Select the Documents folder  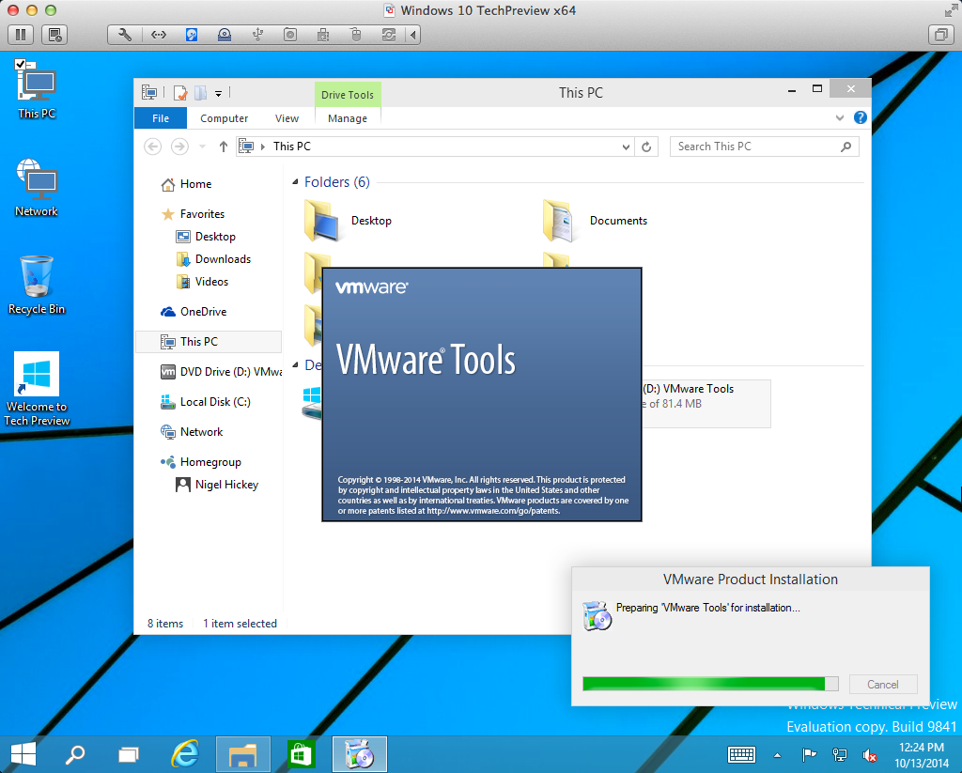coord(595,220)
